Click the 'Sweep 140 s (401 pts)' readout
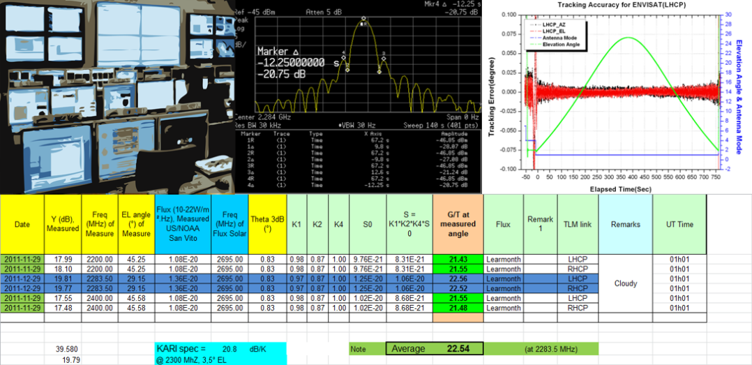This screenshot has height=365, width=752. pos(442,124)
